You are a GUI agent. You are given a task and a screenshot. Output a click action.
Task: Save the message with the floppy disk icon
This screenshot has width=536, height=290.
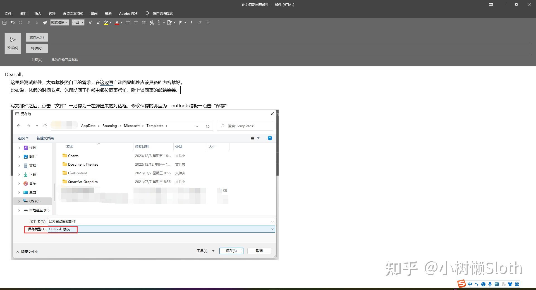pos(4,23)
